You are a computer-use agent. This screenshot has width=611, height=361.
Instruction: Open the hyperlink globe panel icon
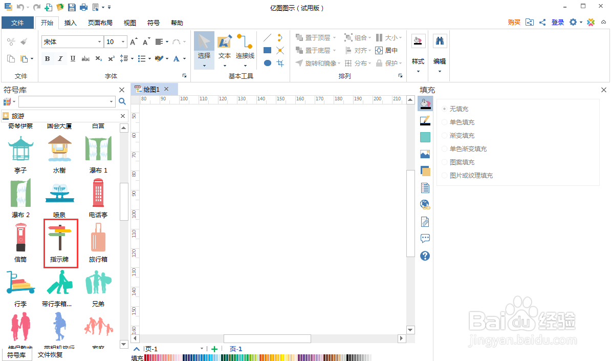click(x=425, y=204)
